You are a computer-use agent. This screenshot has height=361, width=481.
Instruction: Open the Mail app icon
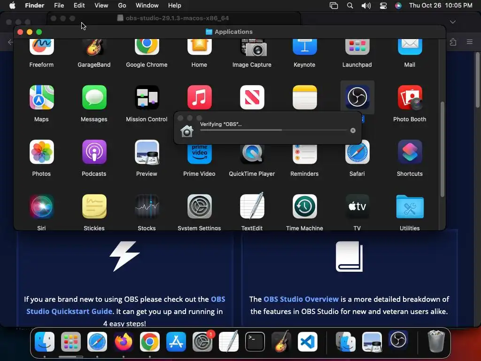(410, 47)
